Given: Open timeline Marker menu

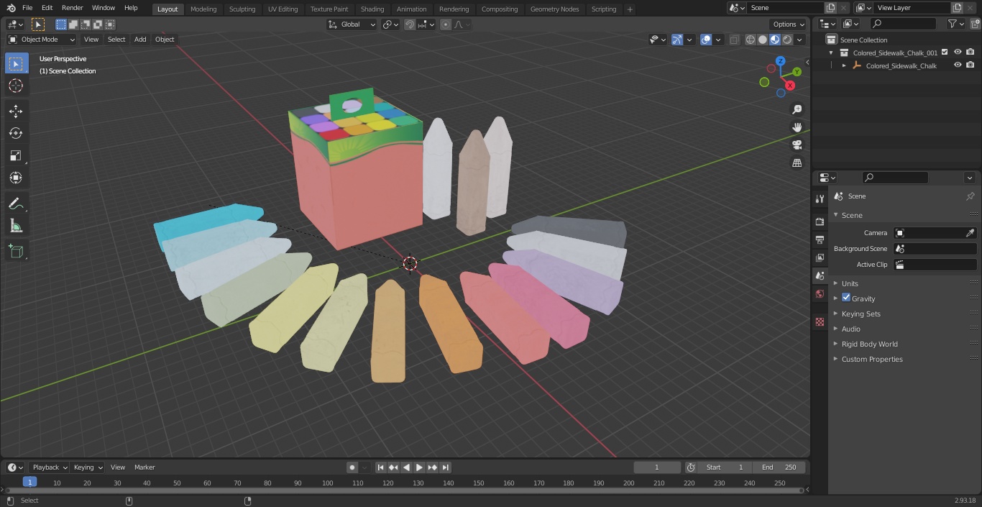Looking at the screenshot, I should coord(144,467).
